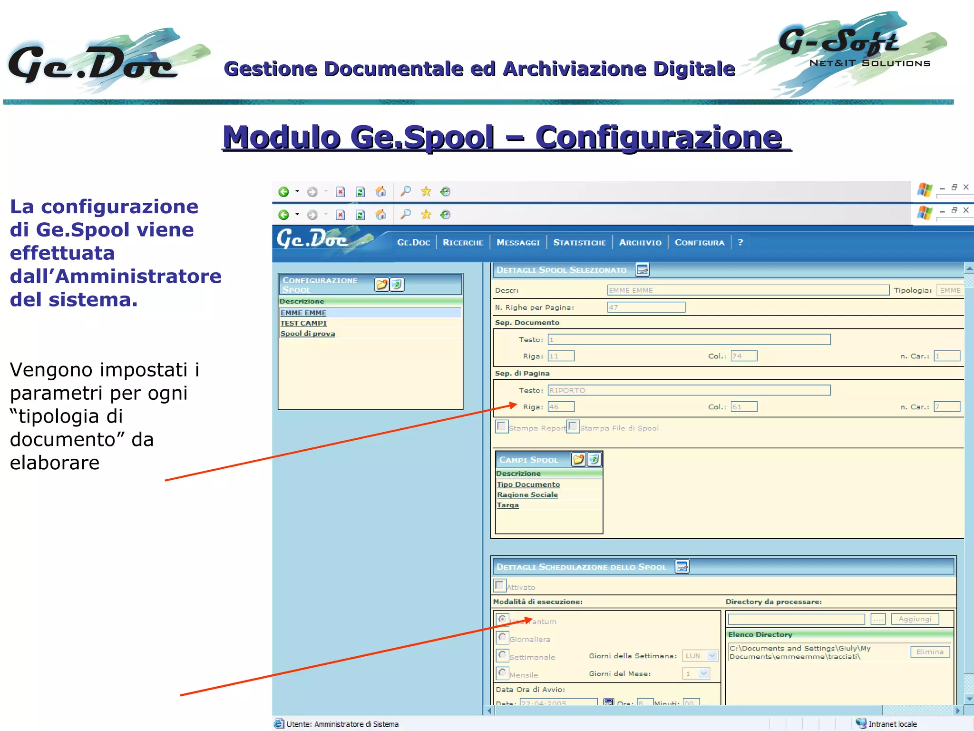This screenshot has width=974, height=731.
Task: Click the Search magnifier in the upper browser toolbar
Action: (406, 191)
